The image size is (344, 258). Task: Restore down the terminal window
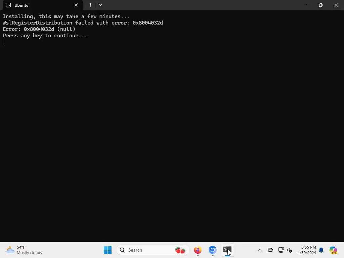pyautogui.click(x=321, y=5)
